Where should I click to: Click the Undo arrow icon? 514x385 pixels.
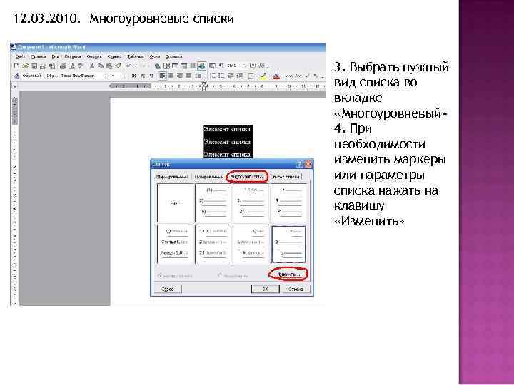(129, 66)
